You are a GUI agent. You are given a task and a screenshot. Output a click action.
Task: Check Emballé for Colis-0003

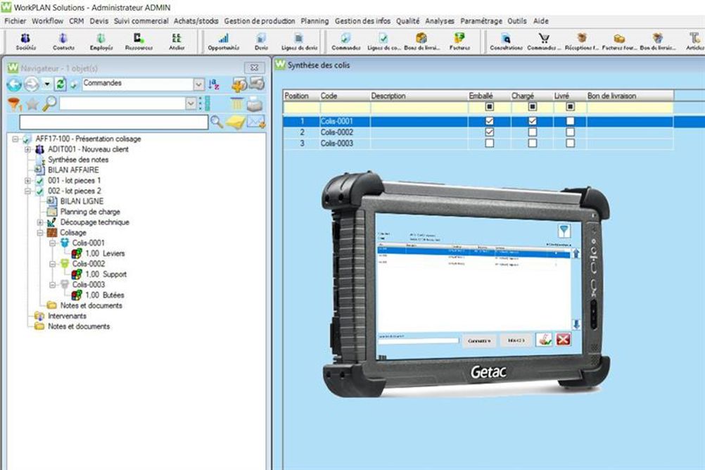click(490, 143)
